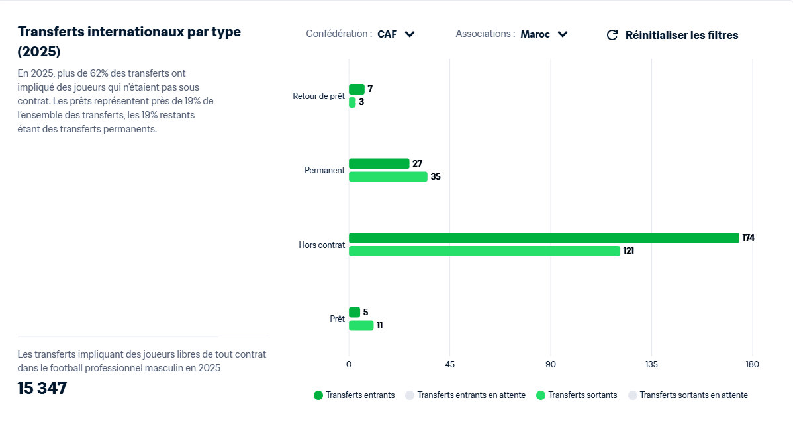Screen dimensions: 793x423
Task: Click the 15 347 total figure
Action: point(42,388)
